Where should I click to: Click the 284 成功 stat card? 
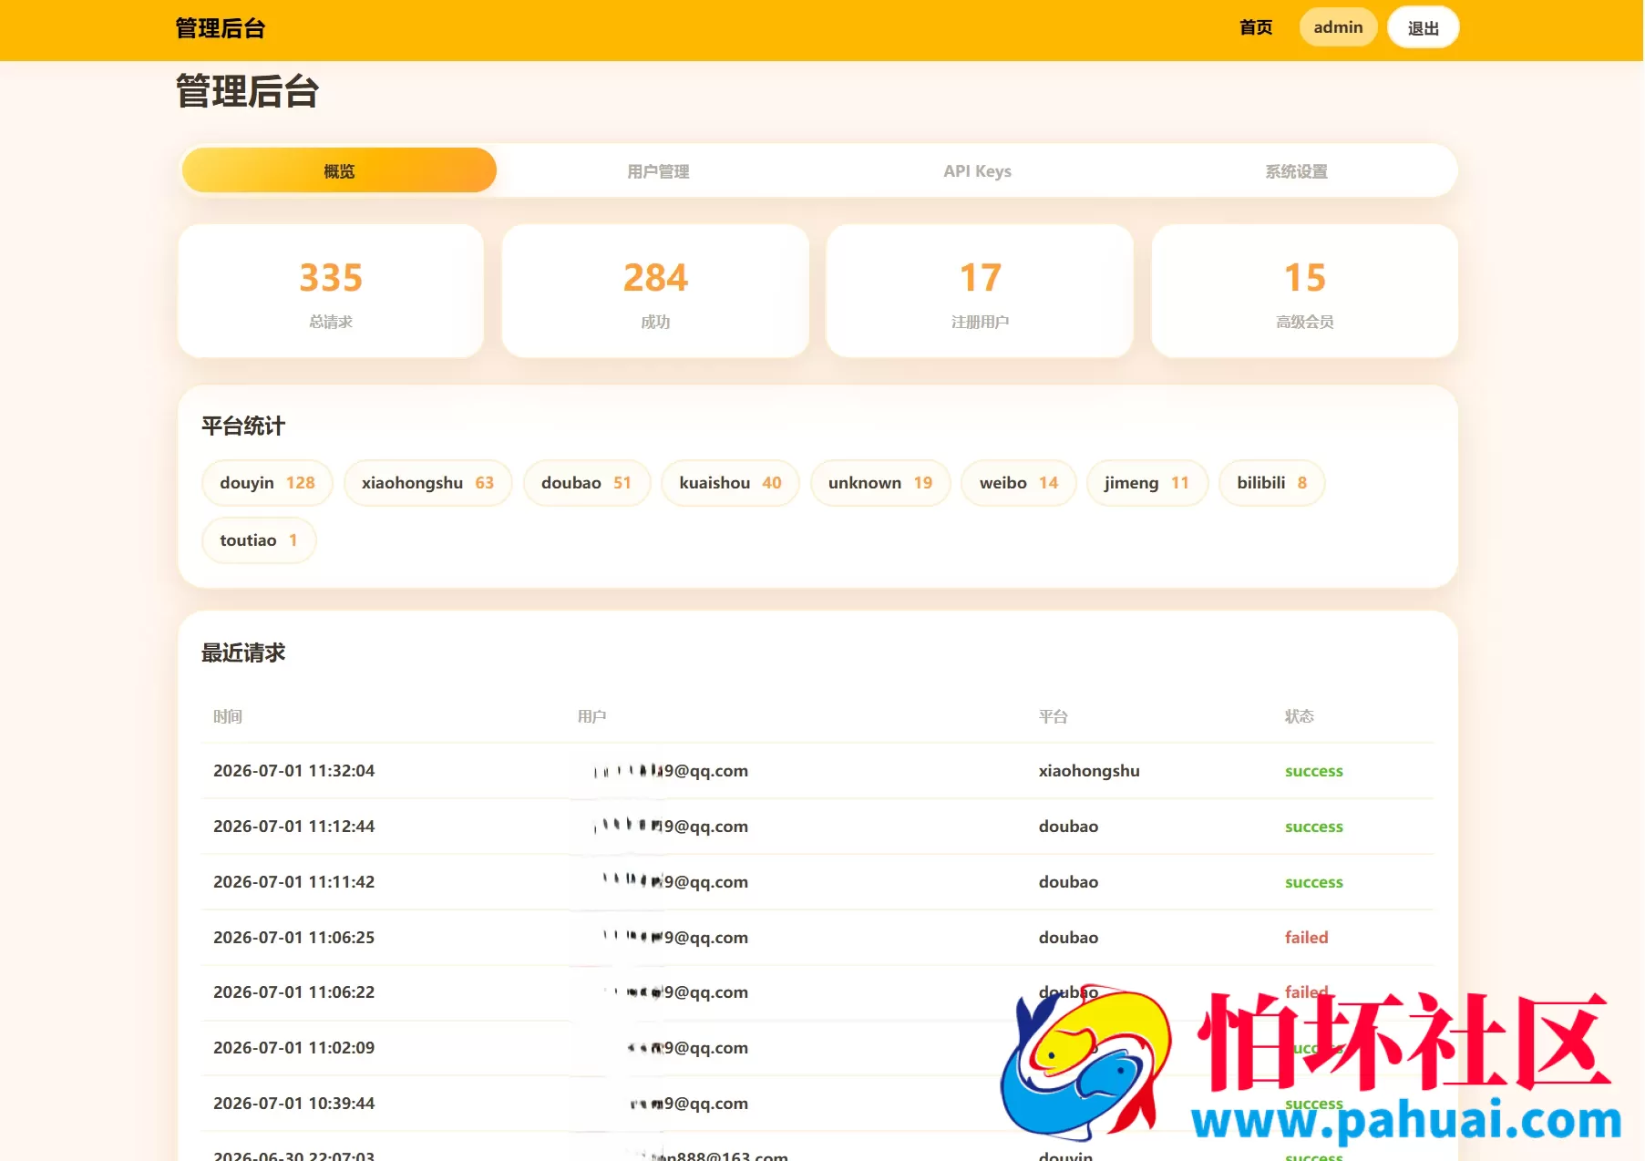point(655,291)
